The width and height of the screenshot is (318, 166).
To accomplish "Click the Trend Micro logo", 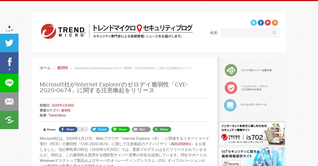I will (x=63, y=31).
